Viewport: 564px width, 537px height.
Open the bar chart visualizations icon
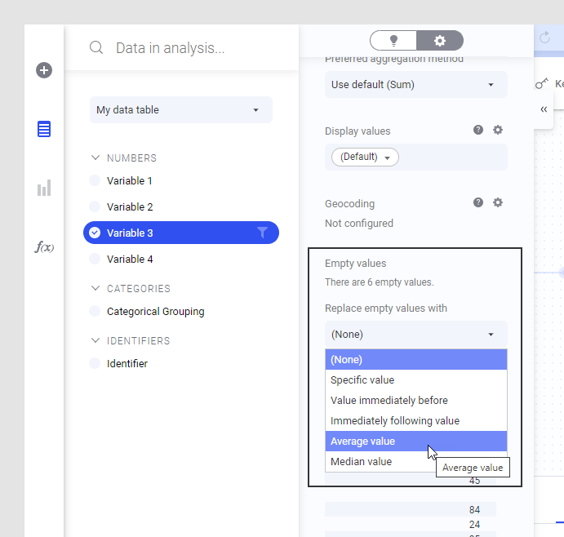[x=44, y=188]
